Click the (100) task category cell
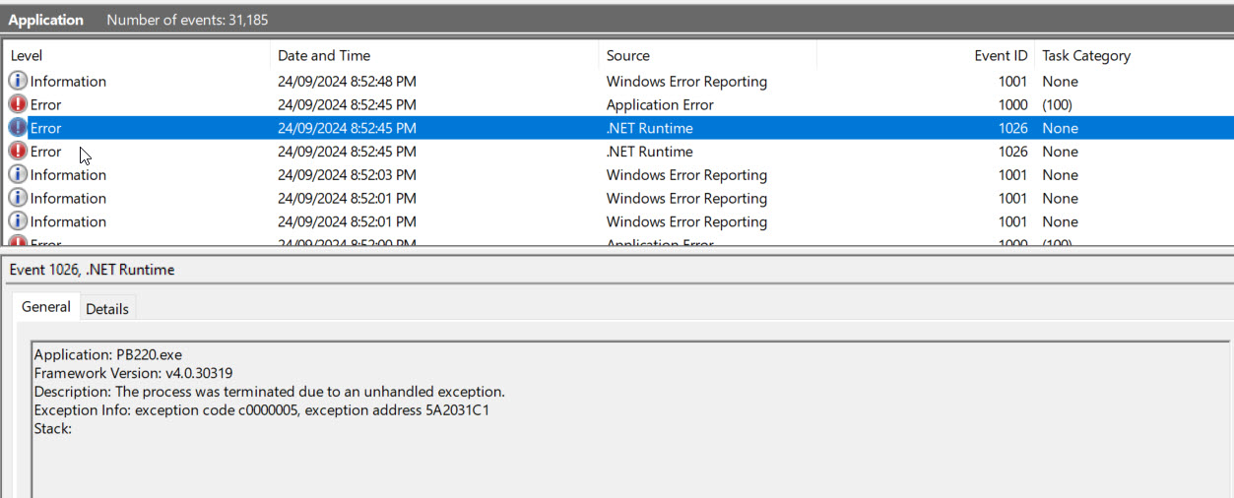This screenshot has width=1234, height=498. tap(1057, 105)
